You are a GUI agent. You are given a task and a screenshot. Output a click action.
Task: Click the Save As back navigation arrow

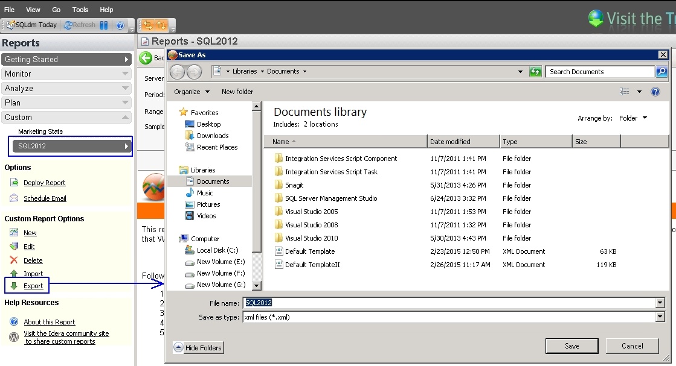tap(177, 72)
